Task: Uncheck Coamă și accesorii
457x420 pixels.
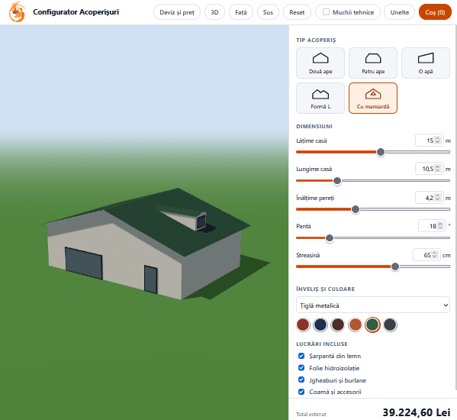Action: (301, 392)
